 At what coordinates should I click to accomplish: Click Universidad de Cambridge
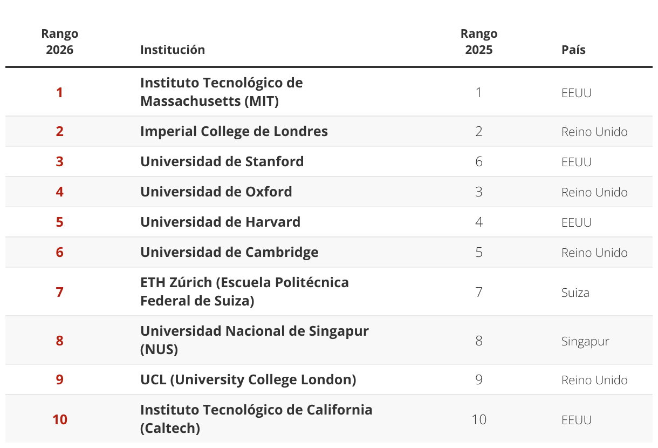click(229, 253)
